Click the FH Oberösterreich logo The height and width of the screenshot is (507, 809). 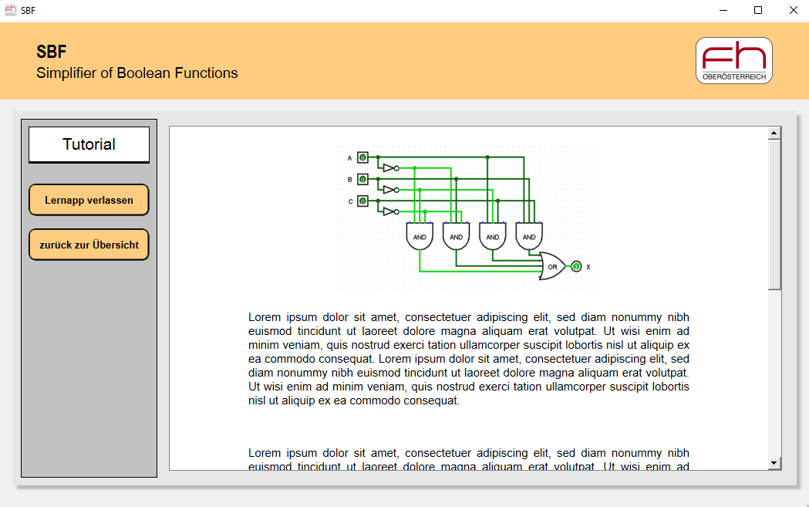733,60
